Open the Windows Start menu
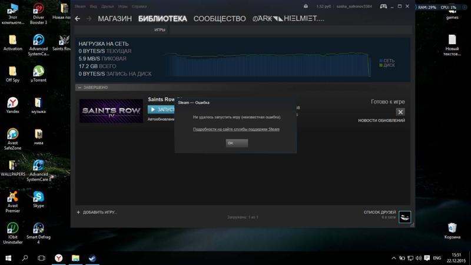Screen dimensions: 471x265 click(8, 258)
